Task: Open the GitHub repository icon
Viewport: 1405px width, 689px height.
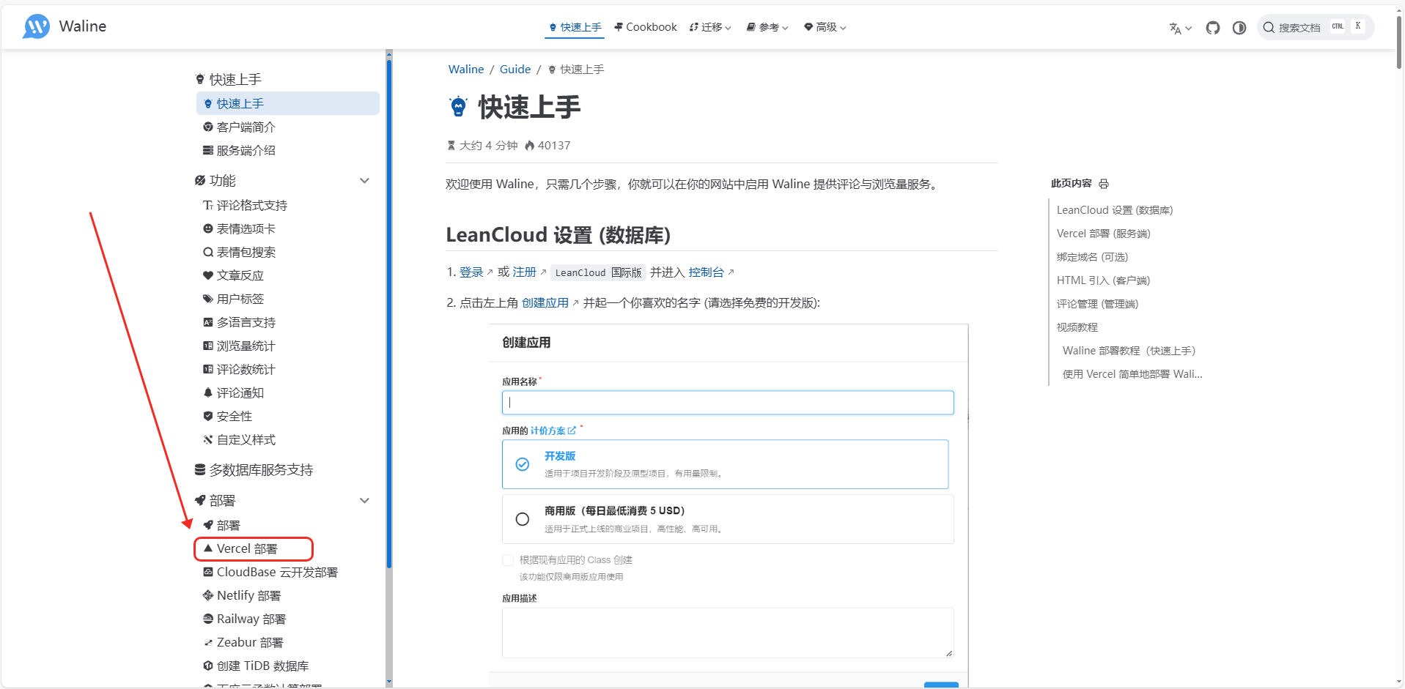Action: pos(1212,28)
